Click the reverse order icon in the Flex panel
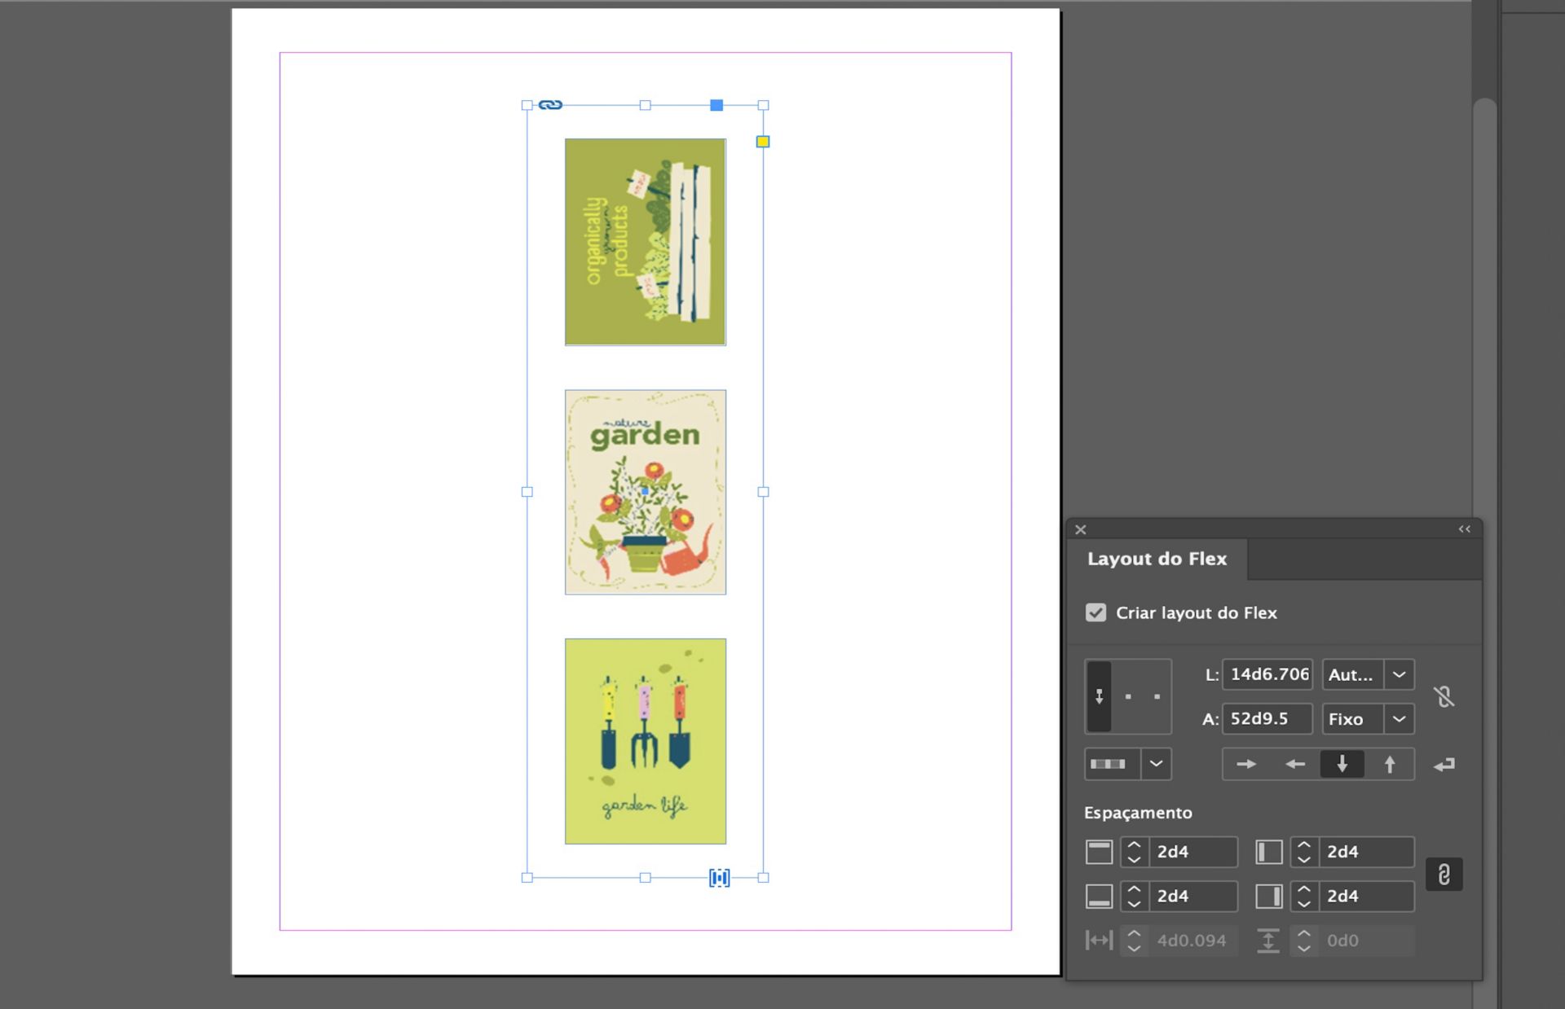The image size is (1565, 1009). click(1444, 764)
